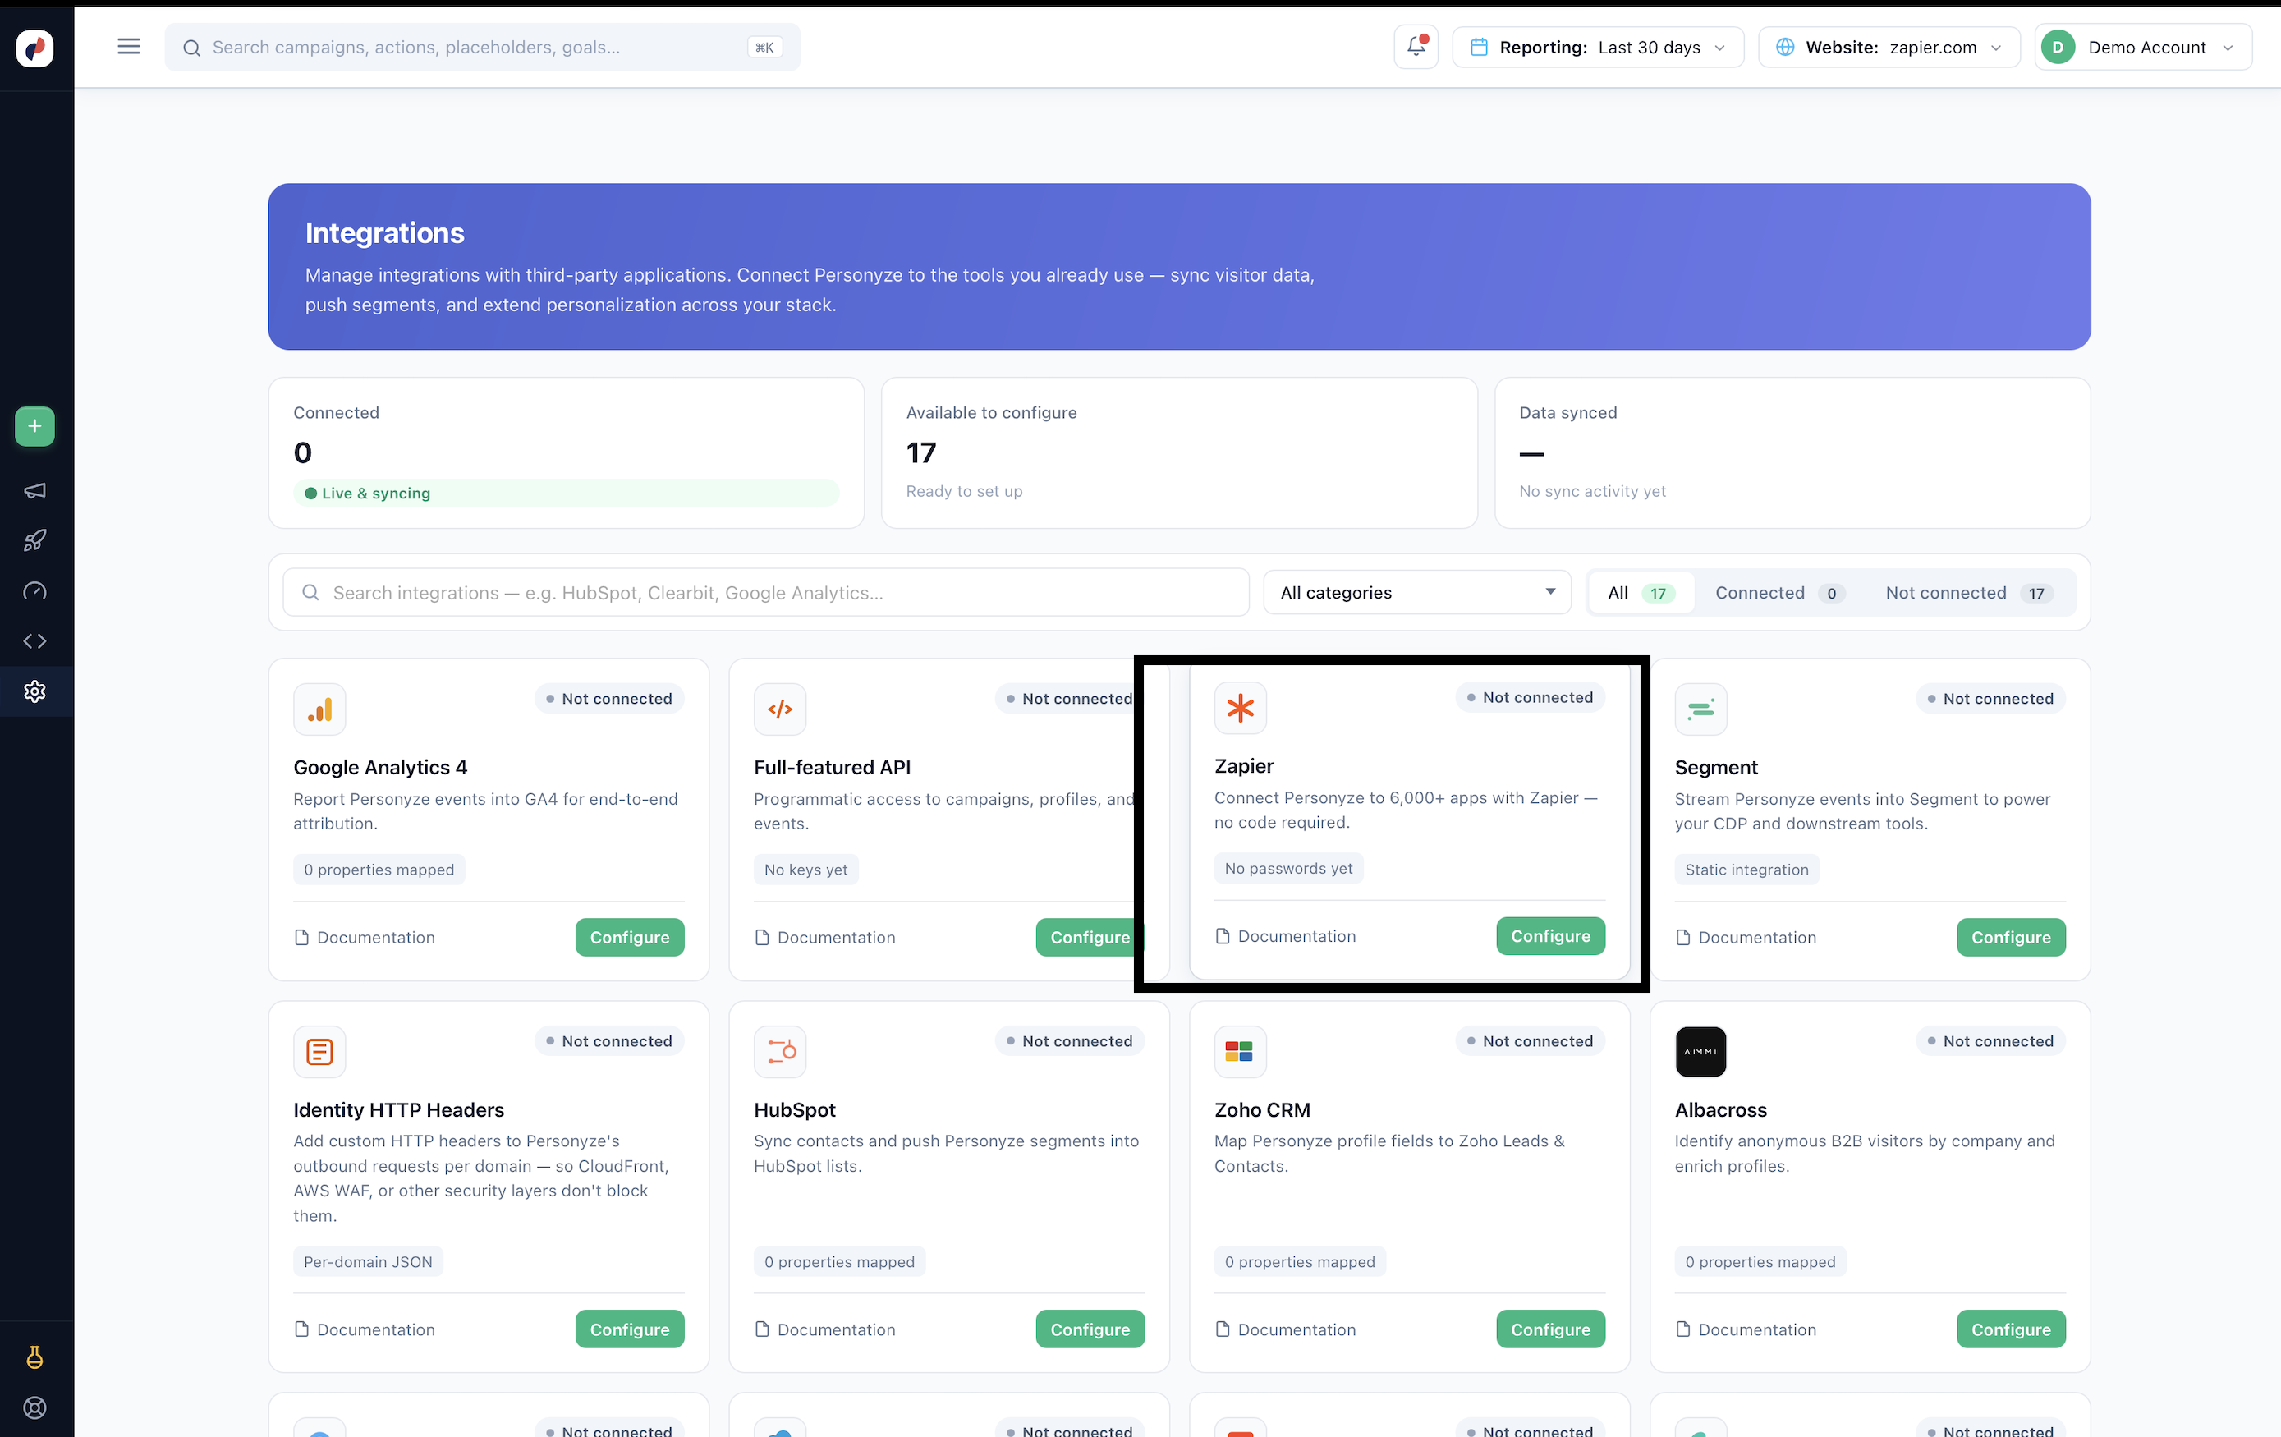Click the Available to configure stat card
Viewport: 2281px width, 1437px height.
click(x=1179, y=452)
